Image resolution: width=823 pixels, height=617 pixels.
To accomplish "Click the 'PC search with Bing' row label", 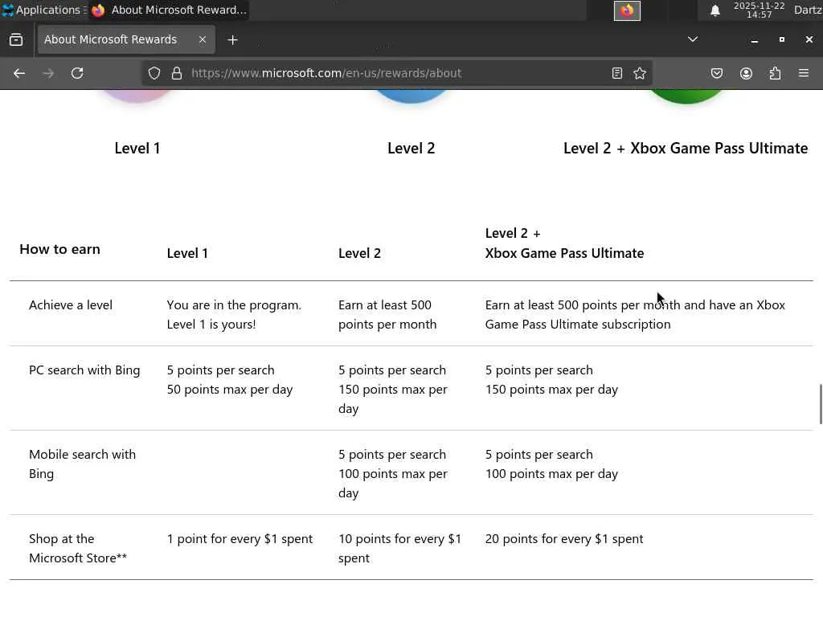I will pos(84,370).
